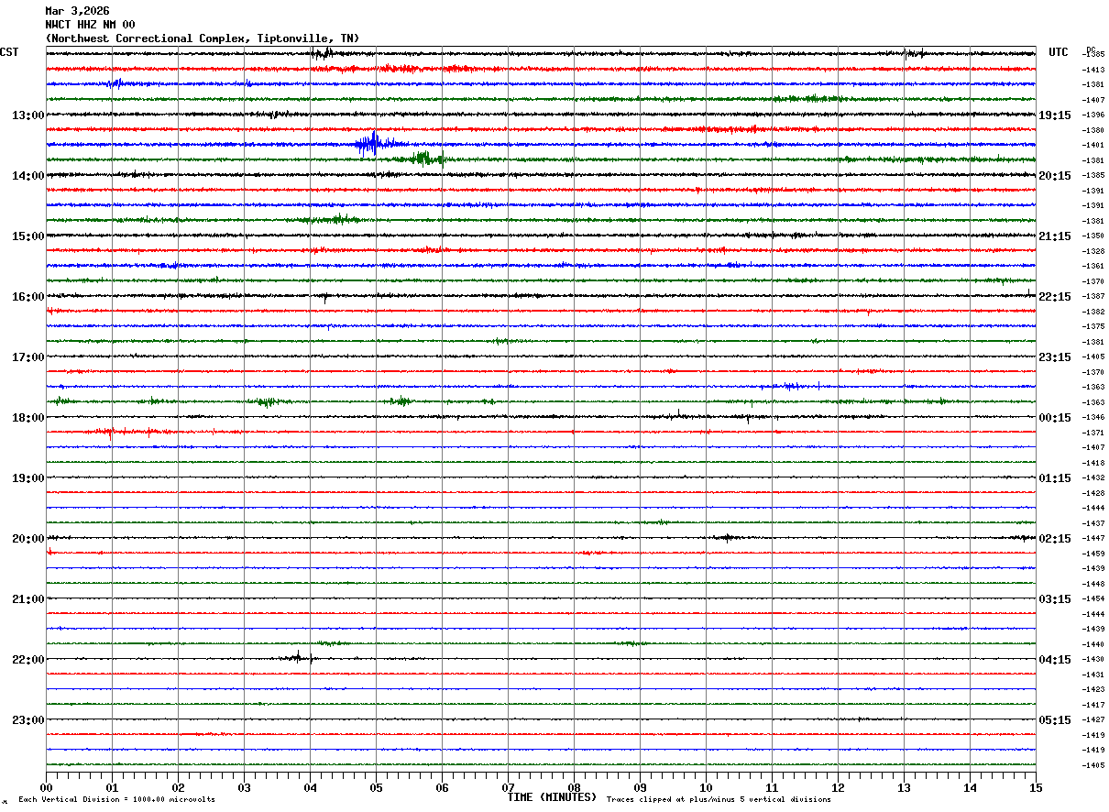This screenshot has height=812, width=1109.
Task: Click the 18:00 CST time label
Action: [x=28, y=418]
